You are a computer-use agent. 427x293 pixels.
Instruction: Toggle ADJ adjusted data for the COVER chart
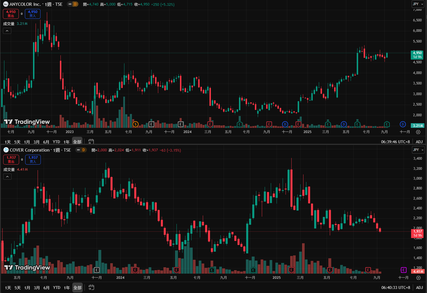tap(419, 288)
